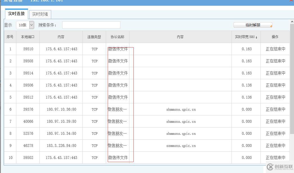Click the 本地端口 column header
Image resolution: width=294 pixels, height=173 pixels.
28,37
